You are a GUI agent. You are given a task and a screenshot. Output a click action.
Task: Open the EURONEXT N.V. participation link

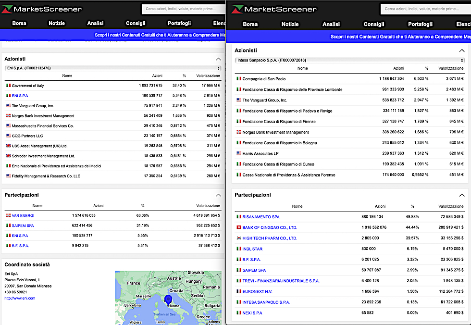tap(258, 292)
